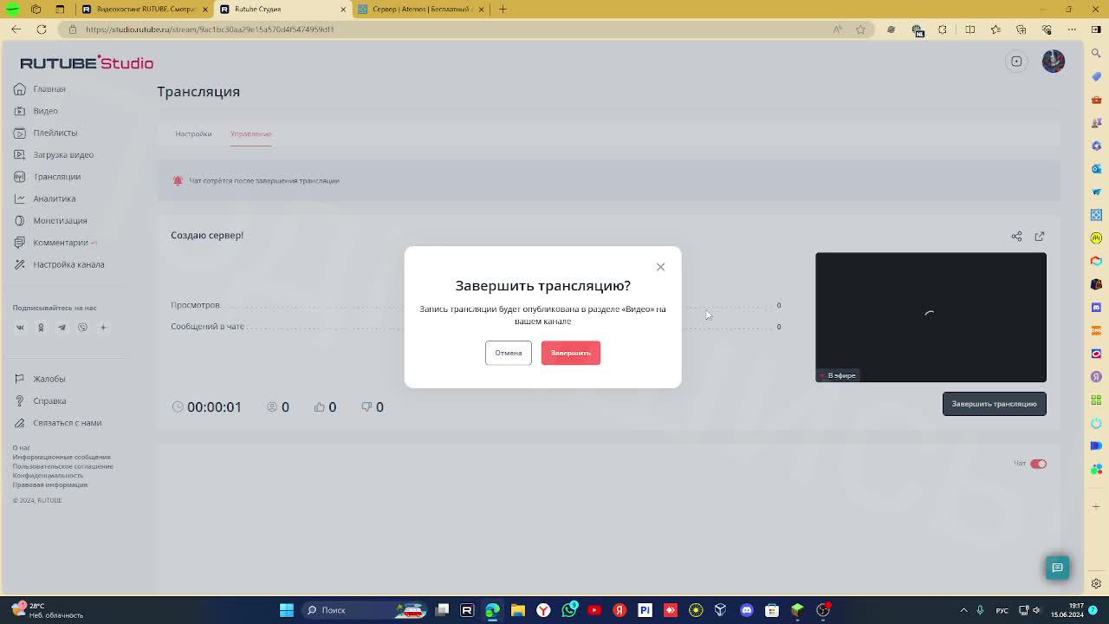Viewport: 1109px width, 624px height.
Task: Open the Odnoklassniki social icon
Action: click(41, 328)
